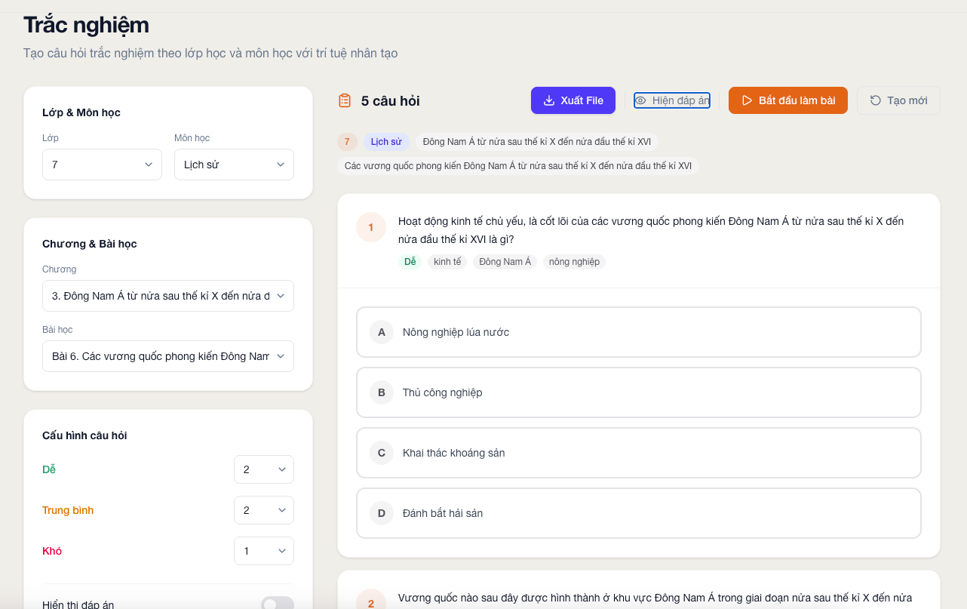The width and height of the screenshot is (967, 609).
Task: Open the Môn học dropdown showing Lịch sử
Action: (x=234, y=165)
